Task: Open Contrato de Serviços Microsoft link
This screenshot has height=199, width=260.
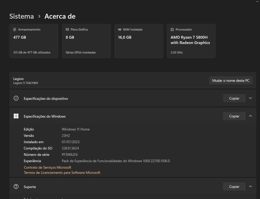Action: coord(48,167)
